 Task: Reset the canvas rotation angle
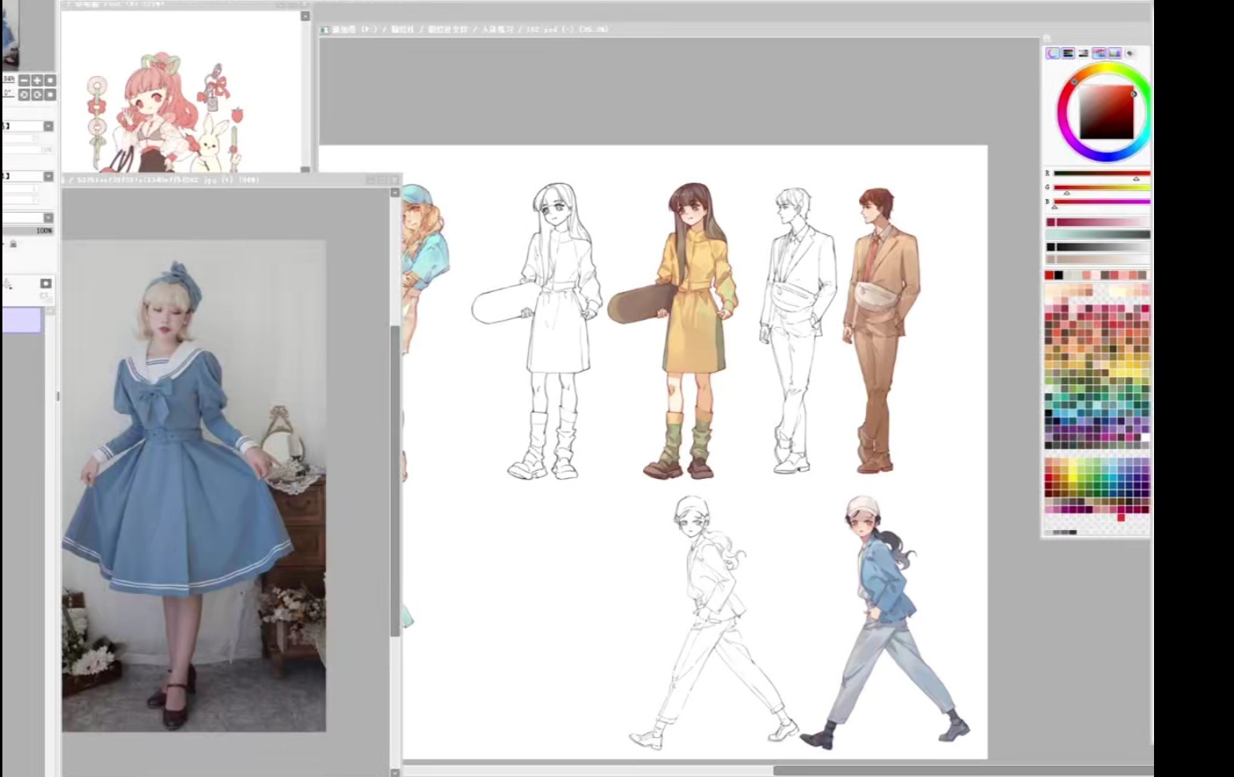(x=50, y=94)
